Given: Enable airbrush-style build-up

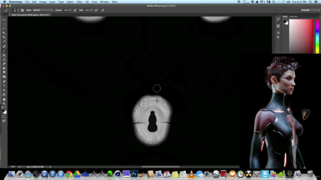Looking at the screenshot, I should pos(96,10).
